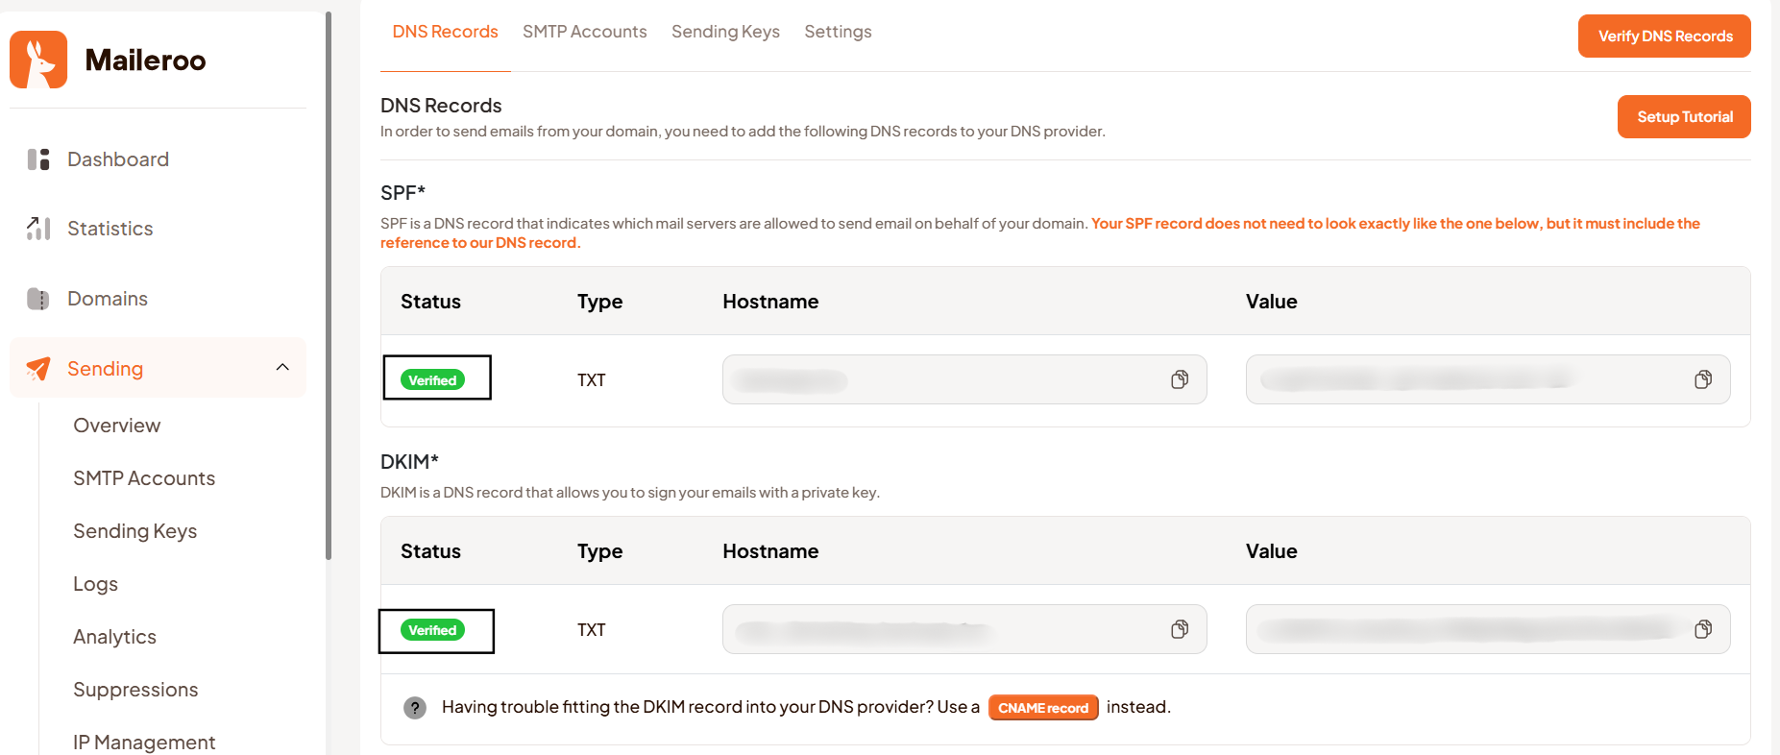Click the Domains icon in sidebar

tap(38, 299)
